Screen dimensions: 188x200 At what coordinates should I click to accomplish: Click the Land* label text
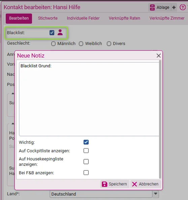(x=13, y=194)
